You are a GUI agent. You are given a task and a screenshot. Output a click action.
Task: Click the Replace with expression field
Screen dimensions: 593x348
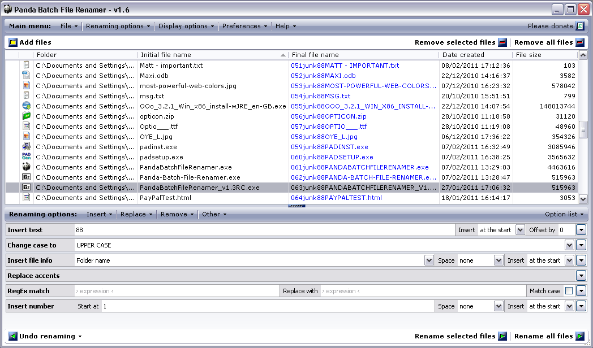(423, 290)
